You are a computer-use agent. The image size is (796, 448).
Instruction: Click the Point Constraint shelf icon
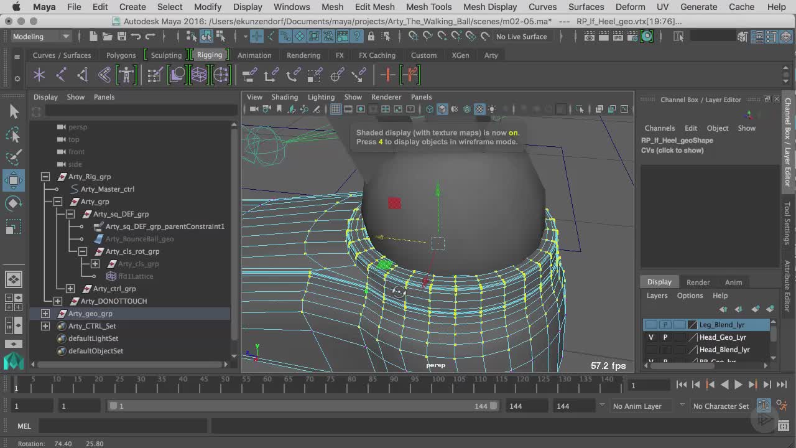(271, 75)
